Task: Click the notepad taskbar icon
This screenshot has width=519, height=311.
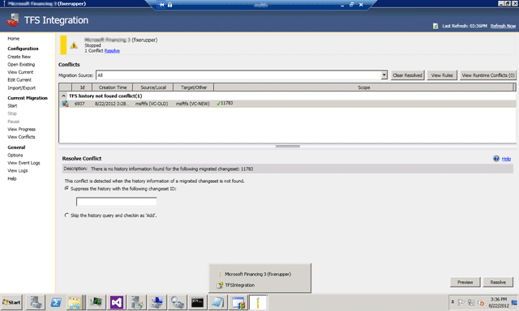Action: (x=217, y=302)
